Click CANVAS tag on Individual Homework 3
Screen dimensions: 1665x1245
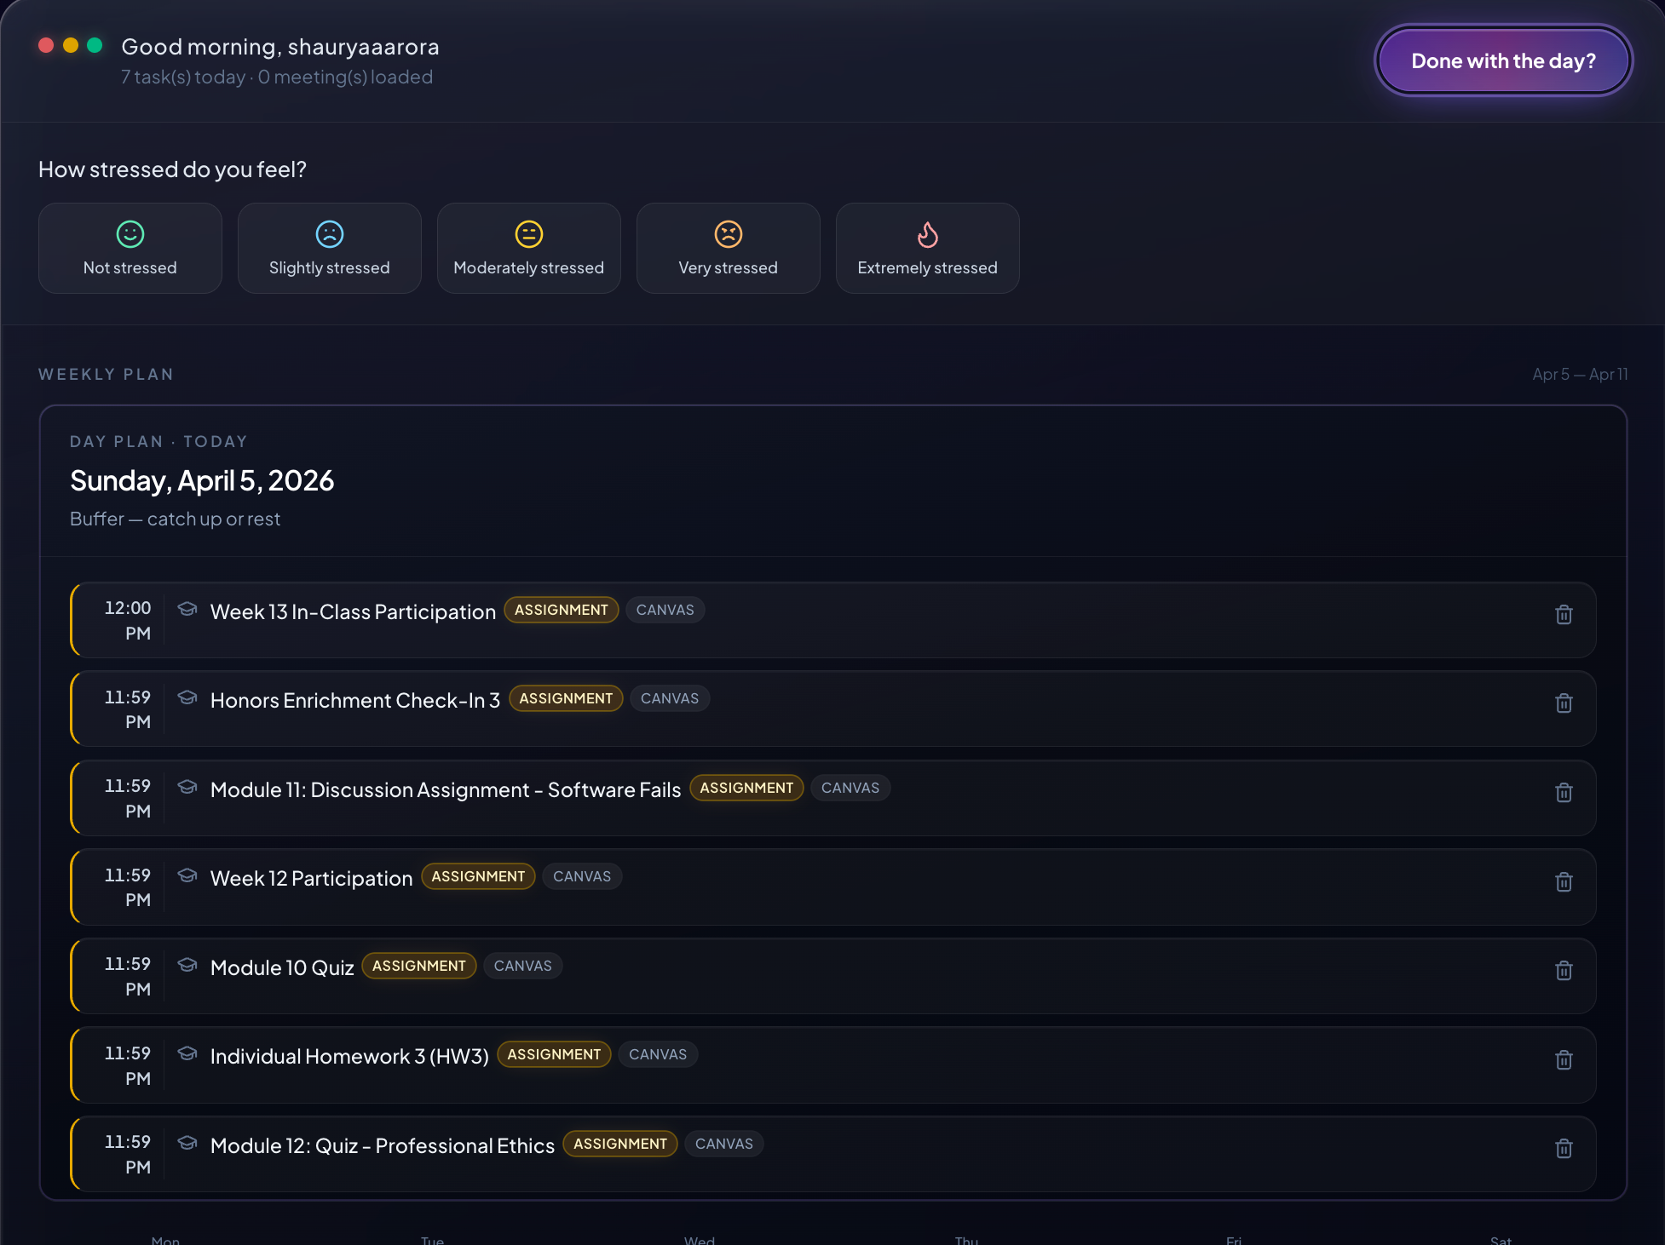click(657, 1054)
